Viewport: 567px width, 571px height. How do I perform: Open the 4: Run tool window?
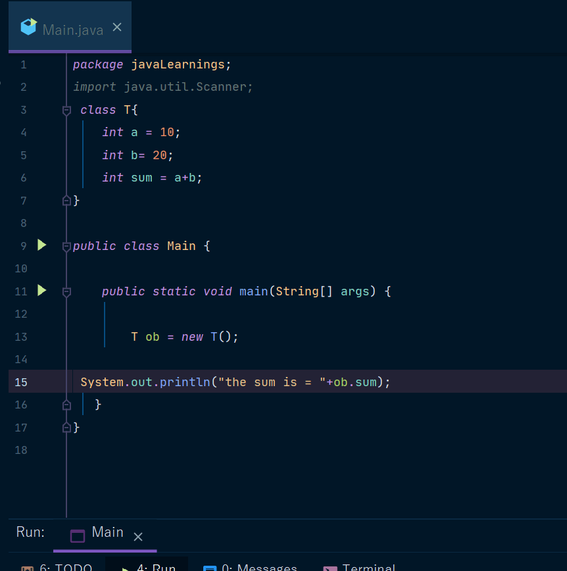(147, 566)
